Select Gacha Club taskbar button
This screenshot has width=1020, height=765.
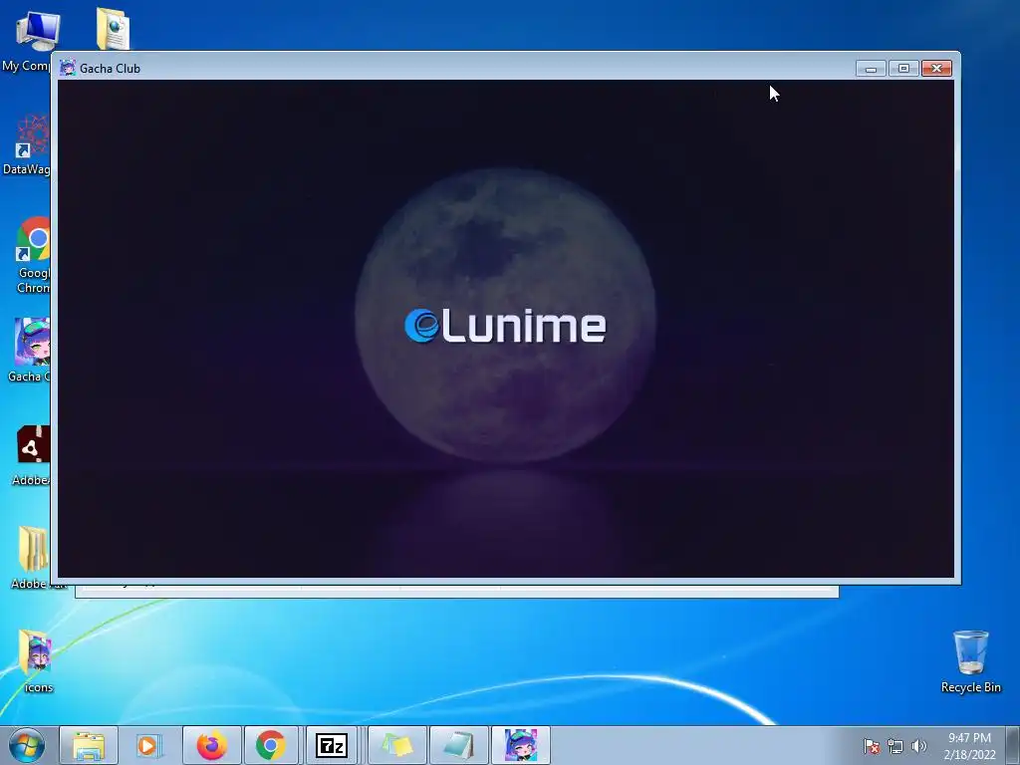(520, 745)
